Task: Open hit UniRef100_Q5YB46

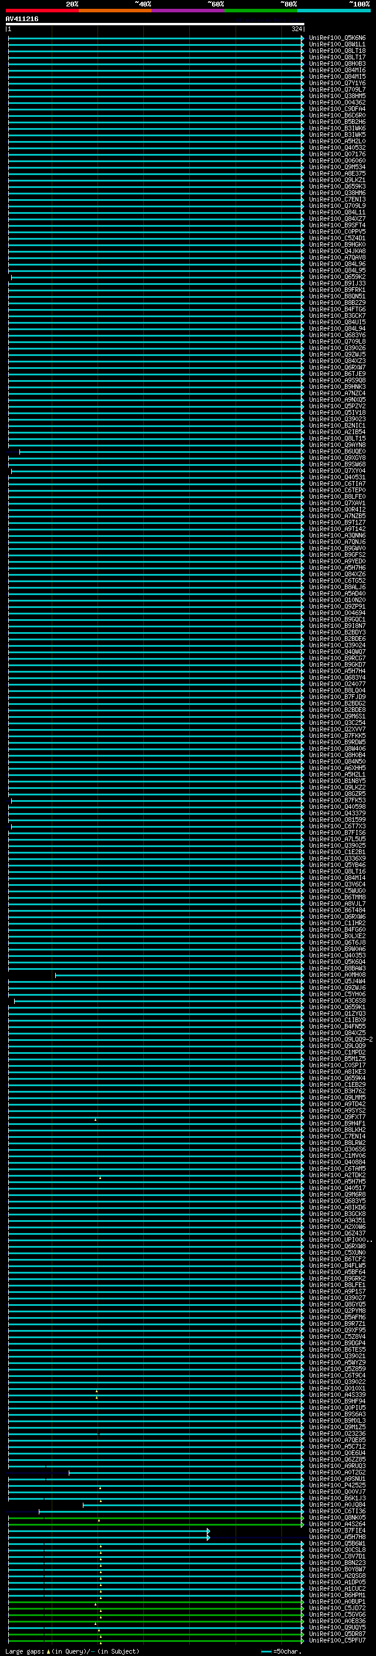Action: 337,865
